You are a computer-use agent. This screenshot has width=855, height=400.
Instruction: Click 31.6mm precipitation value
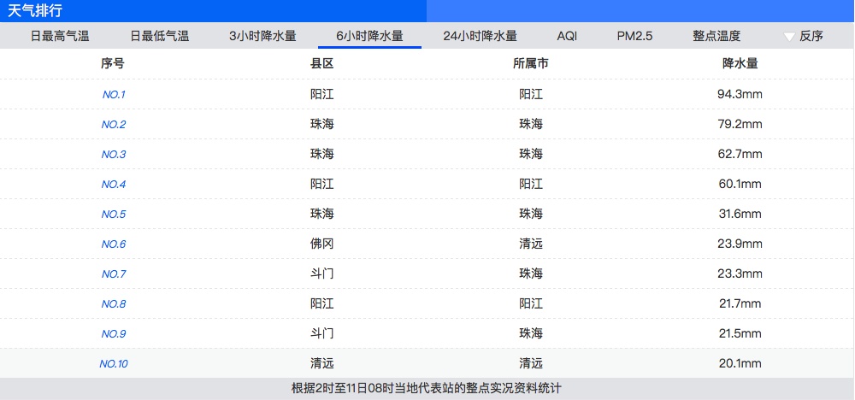click(740, 215)
